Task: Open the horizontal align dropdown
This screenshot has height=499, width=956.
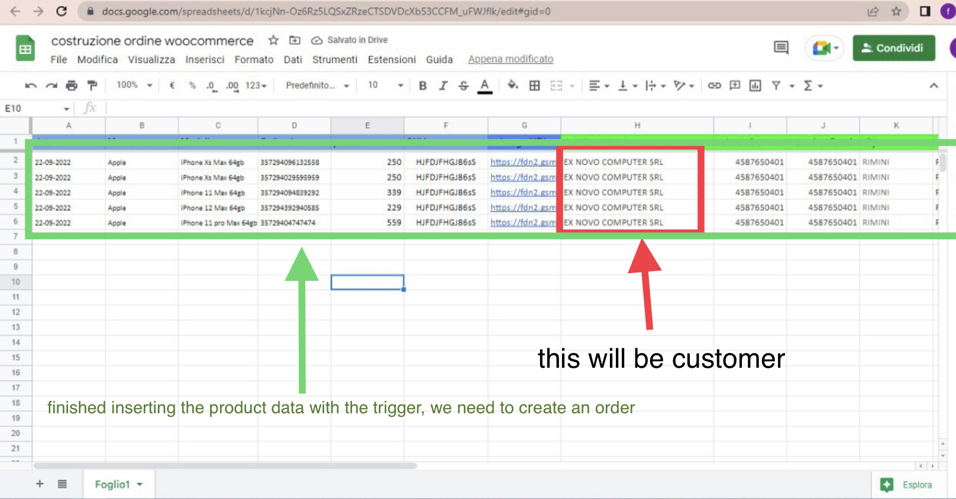Action: 599,86
